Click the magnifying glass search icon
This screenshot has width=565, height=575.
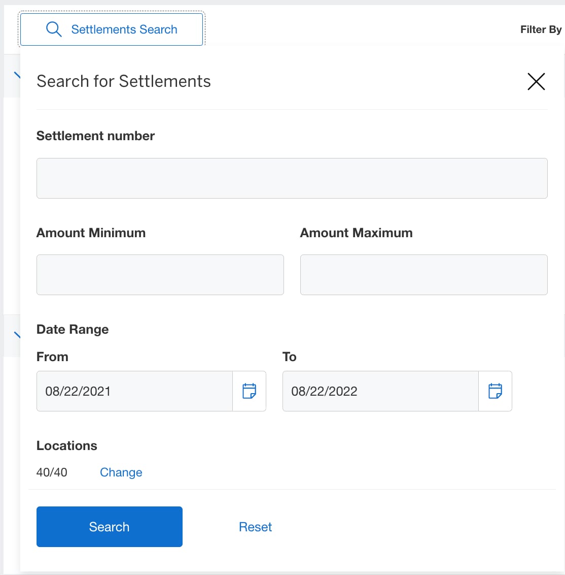coord(53,29)
